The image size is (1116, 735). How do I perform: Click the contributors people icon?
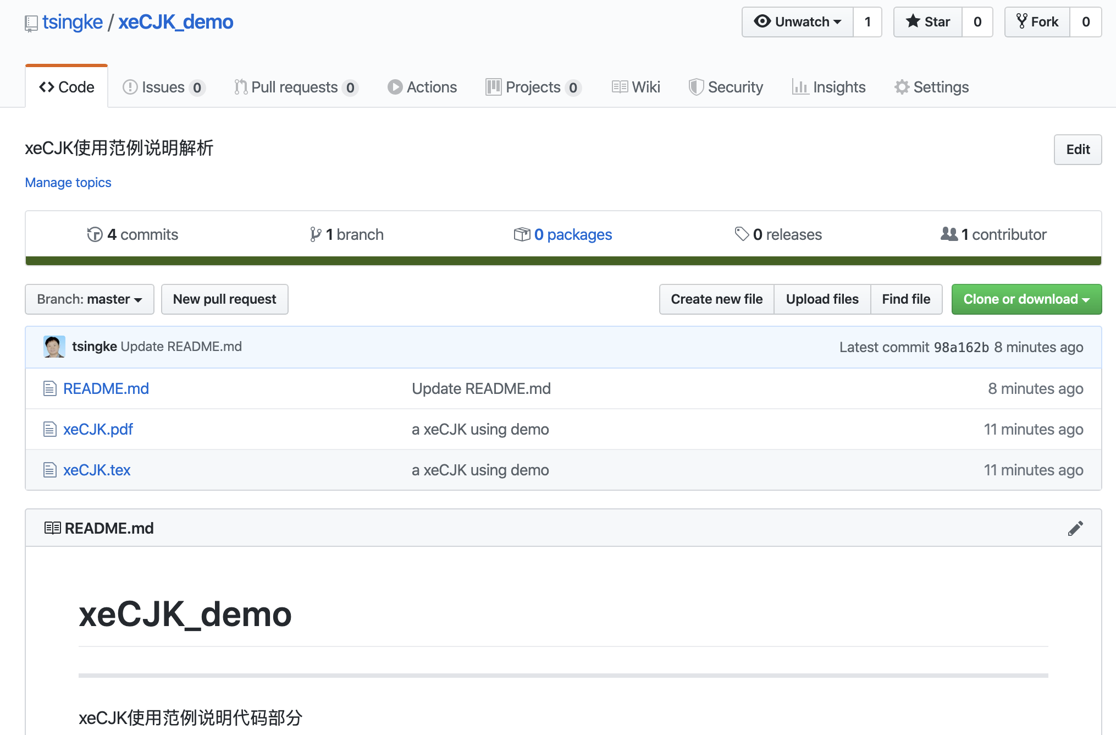pos(949,234)
